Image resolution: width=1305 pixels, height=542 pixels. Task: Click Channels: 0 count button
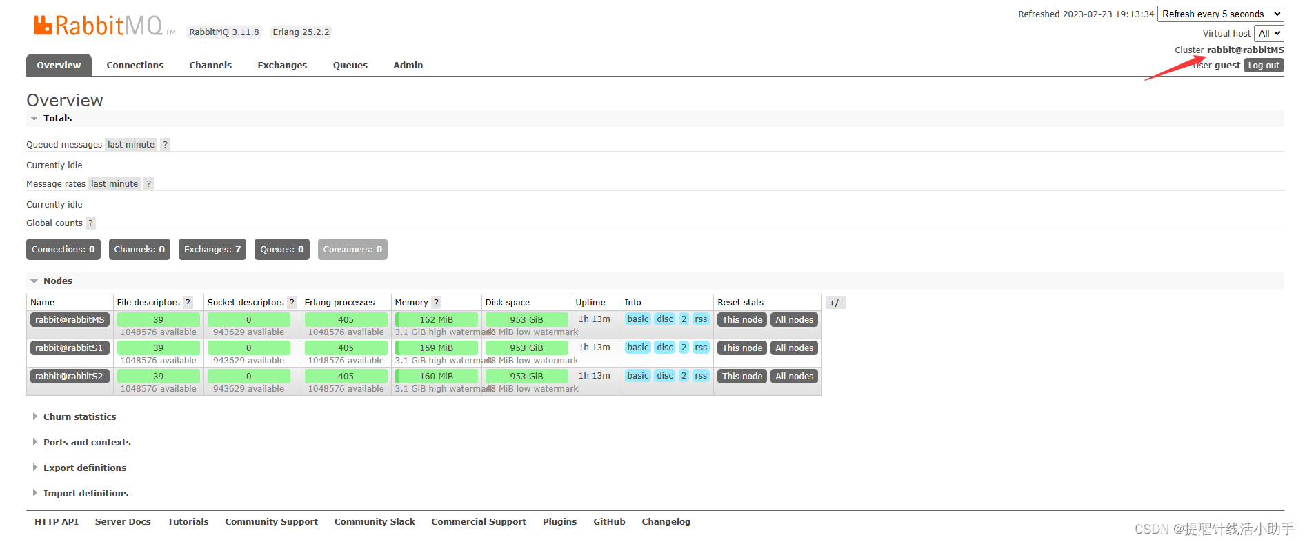click(139, 250)
